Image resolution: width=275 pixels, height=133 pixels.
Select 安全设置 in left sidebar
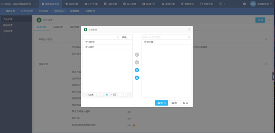point(16,19)
